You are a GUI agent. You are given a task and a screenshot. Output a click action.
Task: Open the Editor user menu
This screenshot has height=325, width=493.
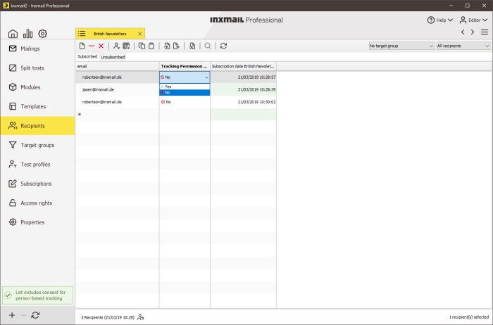tap(473, 20)
